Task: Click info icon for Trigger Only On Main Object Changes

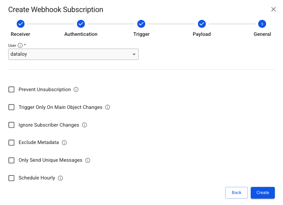Action: click(x=107, y=107)
